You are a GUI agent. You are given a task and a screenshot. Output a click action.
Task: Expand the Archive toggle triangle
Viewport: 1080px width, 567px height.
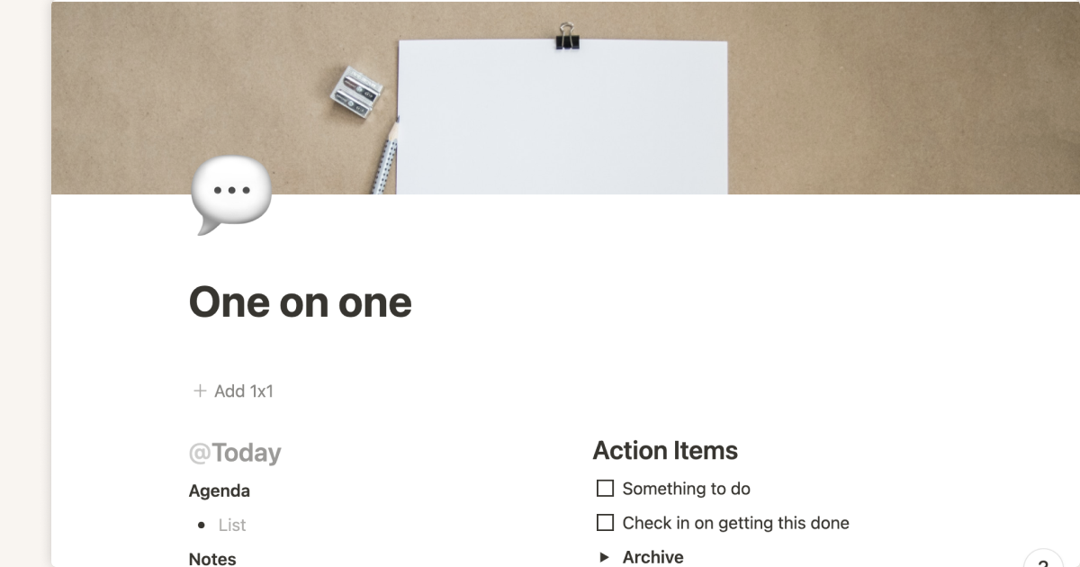605,557
